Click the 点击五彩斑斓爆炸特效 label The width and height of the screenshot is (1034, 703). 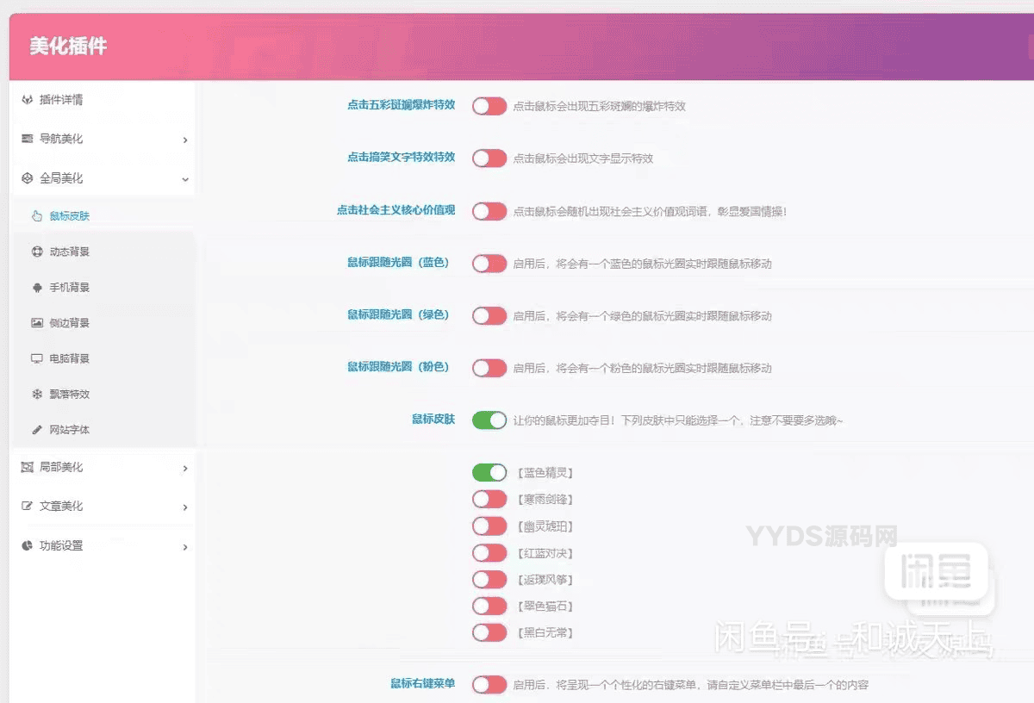tap(401, 105)
